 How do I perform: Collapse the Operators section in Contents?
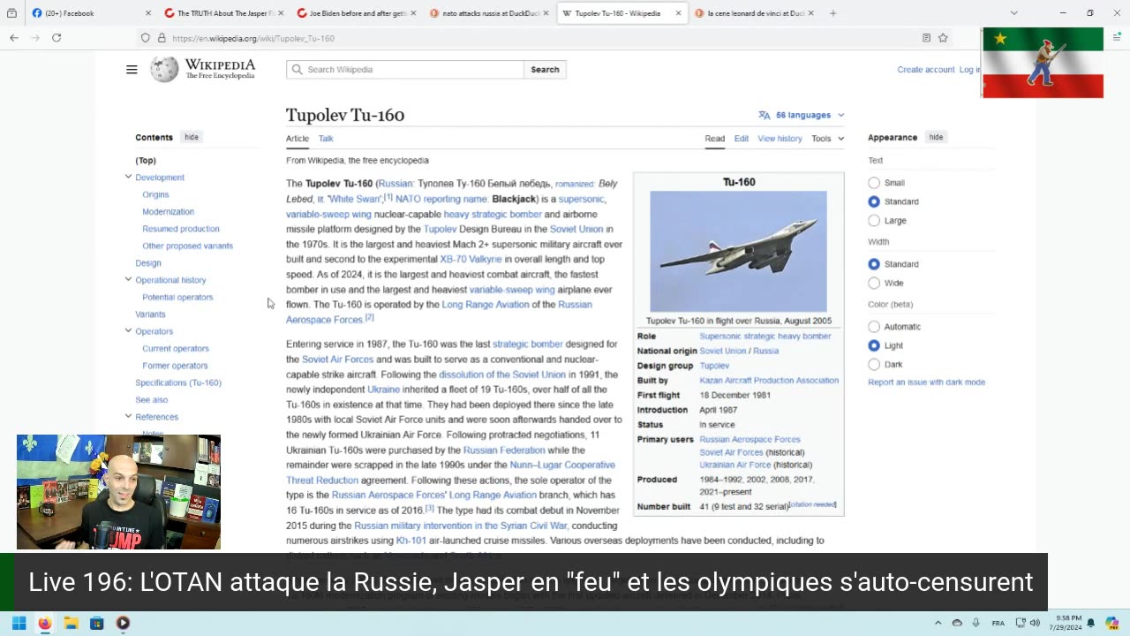(128, 331)
